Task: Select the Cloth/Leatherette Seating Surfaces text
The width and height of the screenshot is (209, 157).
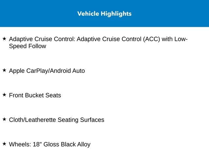Action: [x=56, y=120]
